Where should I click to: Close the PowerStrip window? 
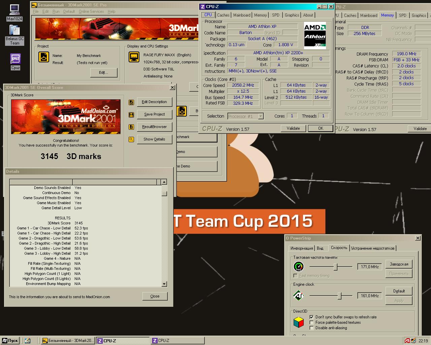[x=418, y=238]
